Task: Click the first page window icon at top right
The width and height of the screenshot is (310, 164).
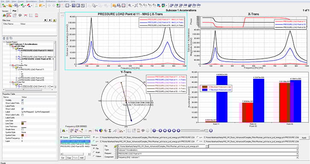Action: coord(171,6)
